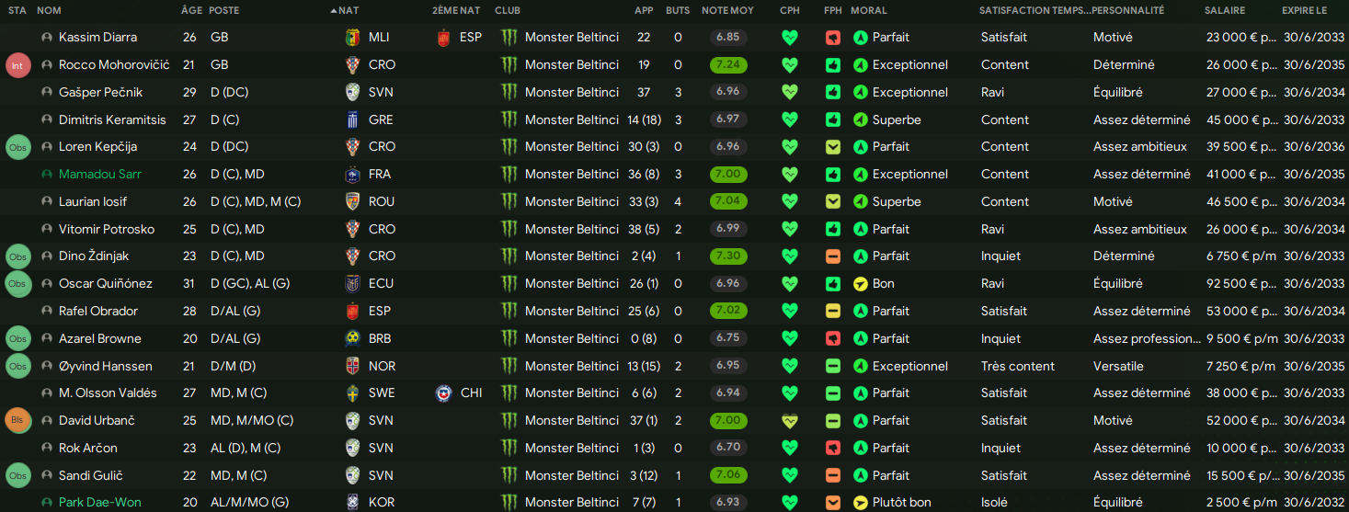Click Dino Ždinjak's 7.30 rating badge
This screenshot has height=512, width=1349.
tap(728, 256)
